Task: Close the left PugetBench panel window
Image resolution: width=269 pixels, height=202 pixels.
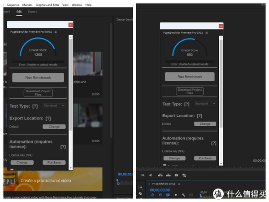Action: pos(70,25)
